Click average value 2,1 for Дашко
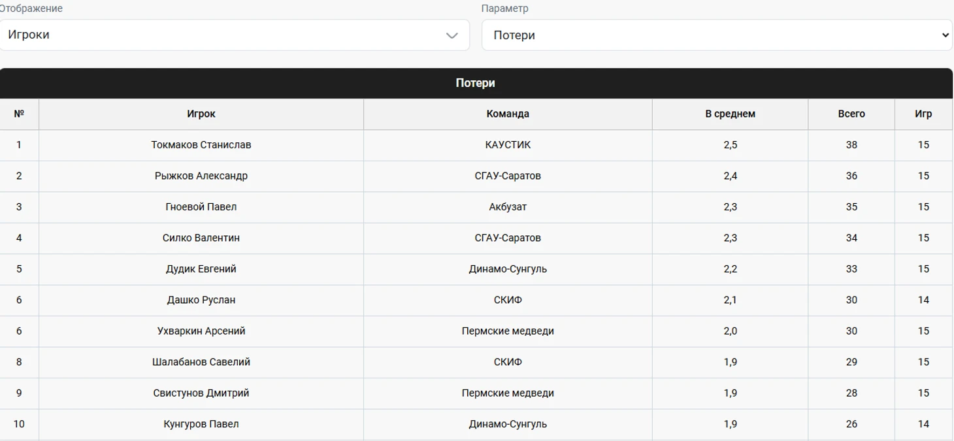This screenshot has height=441, width=954. [x=731, y=300]
